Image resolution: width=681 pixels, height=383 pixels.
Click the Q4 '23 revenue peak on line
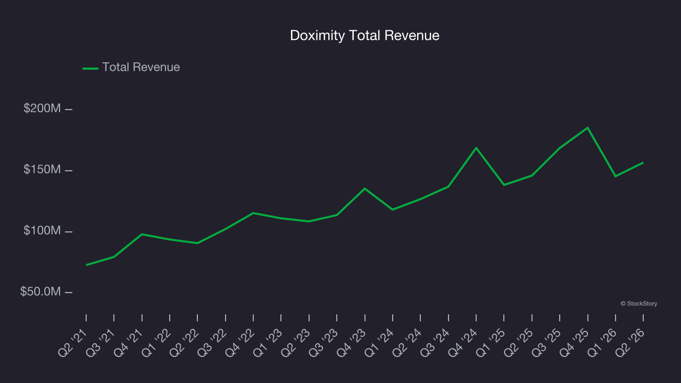(364, 188)
